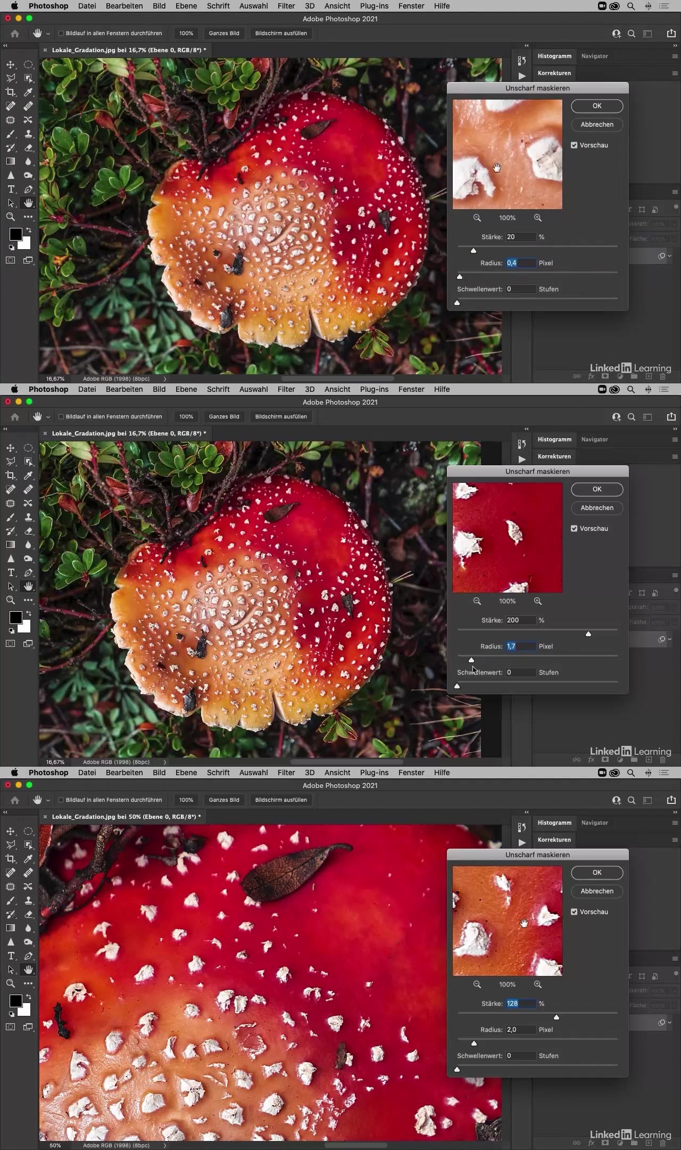Image resolution: width=681 pixels, height=1150 pixels.
Task: Uncheck Vorschau in the dialog with Radius 0,4
Action: [x=574, y=145]
